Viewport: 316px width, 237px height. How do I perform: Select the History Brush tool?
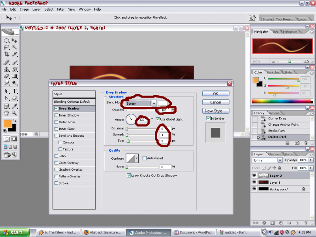tap(14, 70)
